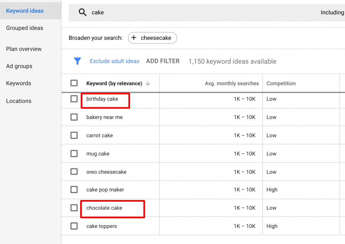Click the plus icon on cheesecake chip
Screen dimensions: 345x244
pyautogui.click(x=134, y=38)
